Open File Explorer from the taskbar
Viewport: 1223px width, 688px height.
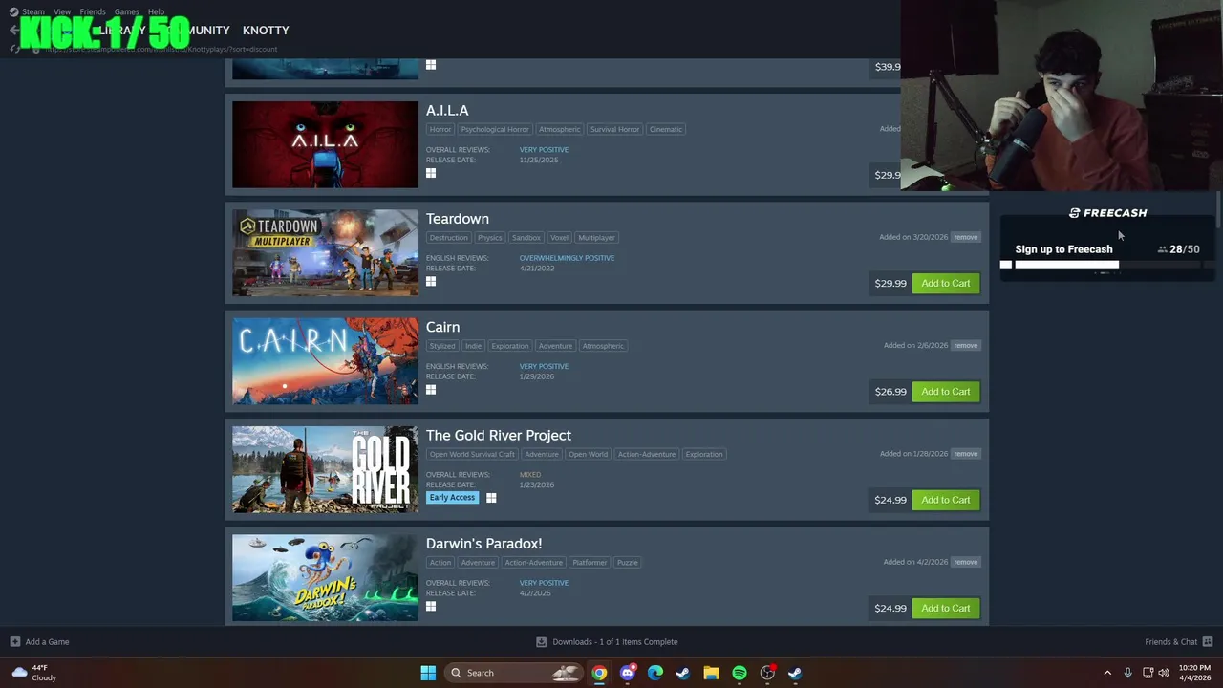pyautogui.click(x=711, y=673)
